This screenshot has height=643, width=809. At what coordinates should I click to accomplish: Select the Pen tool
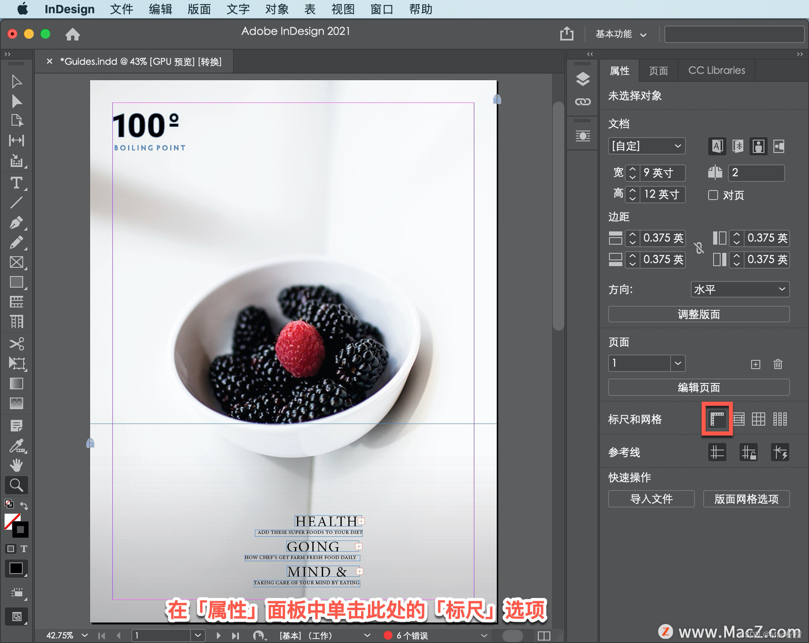16,222
